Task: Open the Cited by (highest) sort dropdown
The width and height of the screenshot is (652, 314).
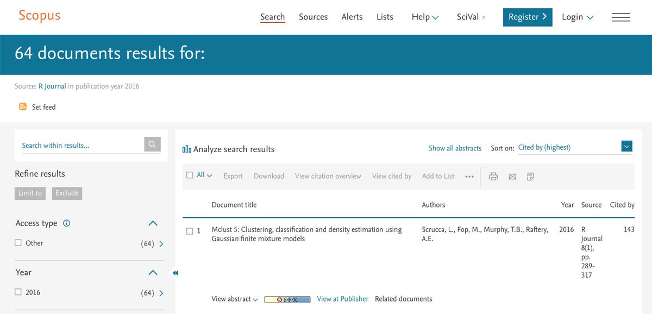Action: pos(626,146)
